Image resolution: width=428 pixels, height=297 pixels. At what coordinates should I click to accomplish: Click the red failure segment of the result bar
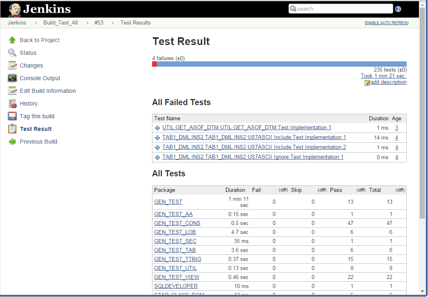[x=155, y=64]
